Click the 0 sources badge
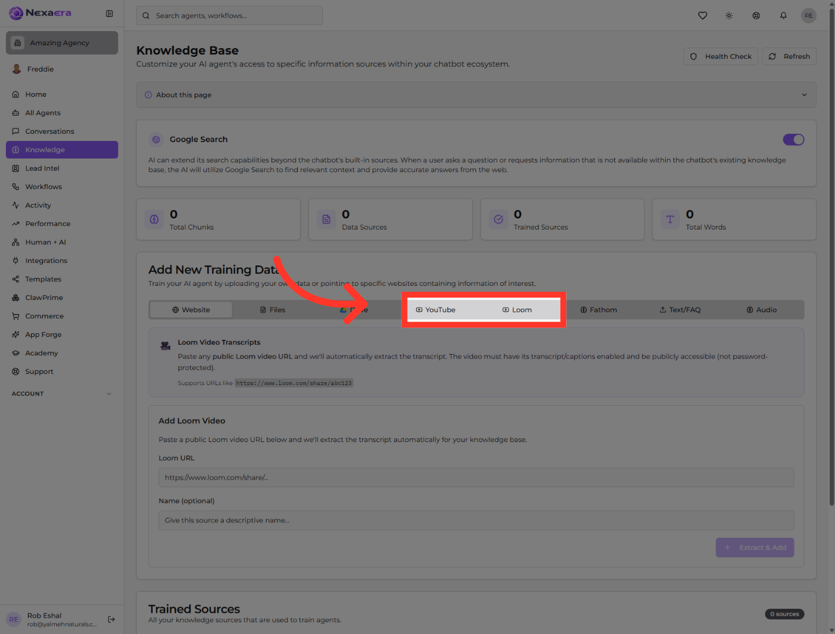The width and height of the screenshot is (835, 634). tap(785, 614)
